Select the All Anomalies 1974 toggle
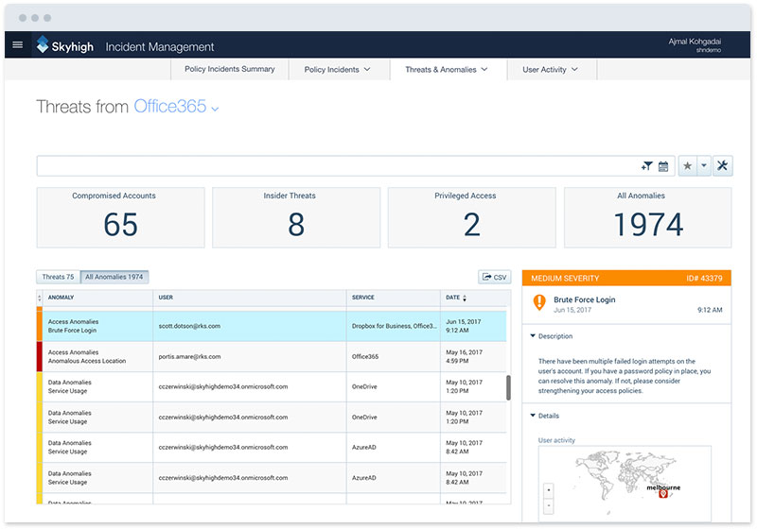Image resolution: width=757 pixels, height=529 pixels. pos(114,277)
